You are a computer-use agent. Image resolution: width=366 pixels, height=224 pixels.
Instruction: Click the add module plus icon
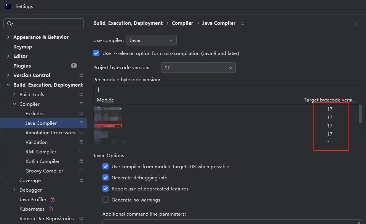pos(98,90)
